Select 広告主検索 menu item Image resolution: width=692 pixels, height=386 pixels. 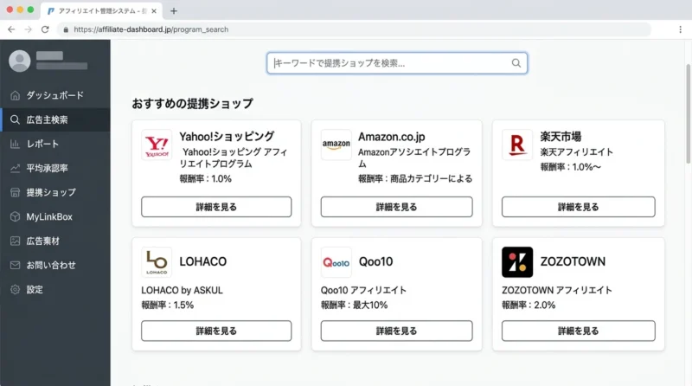[55, 119]
